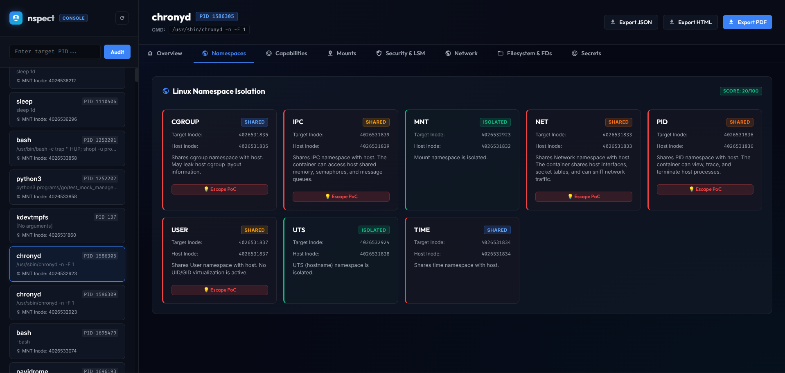Open the Overview tab
The image size is (785, 373).
pos(165,54)
